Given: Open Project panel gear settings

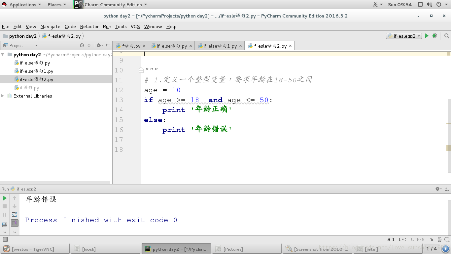Looking at the screenshot, I should coord(99,45).
